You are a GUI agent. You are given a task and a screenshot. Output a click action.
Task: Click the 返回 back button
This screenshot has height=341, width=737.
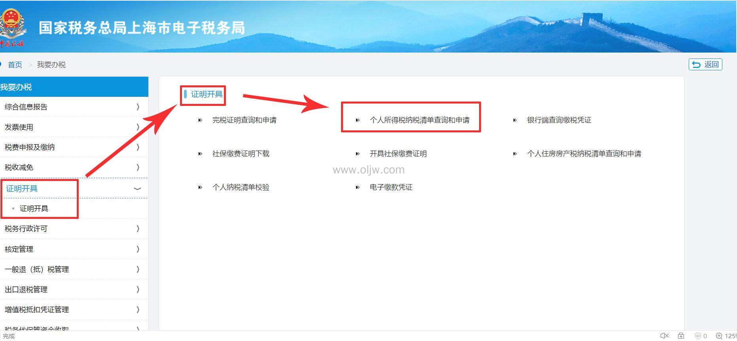[705, 64]
